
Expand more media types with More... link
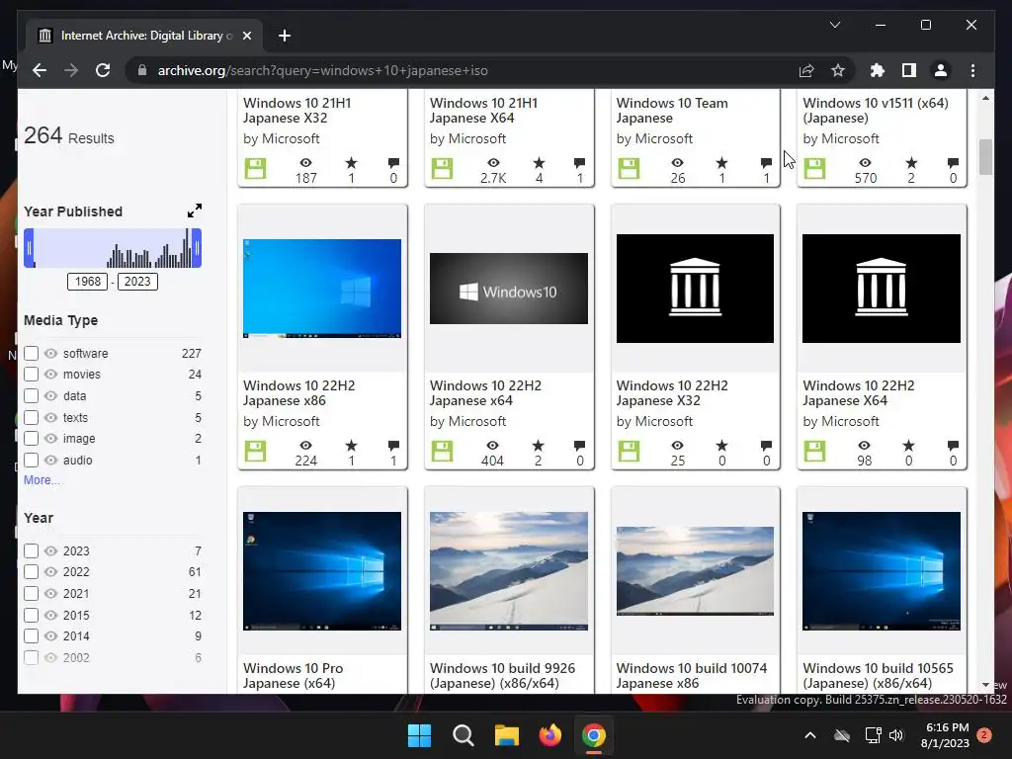42,480
